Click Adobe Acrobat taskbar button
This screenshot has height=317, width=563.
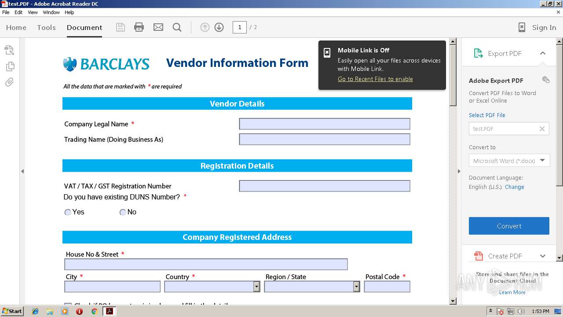[x=109, y=311]
